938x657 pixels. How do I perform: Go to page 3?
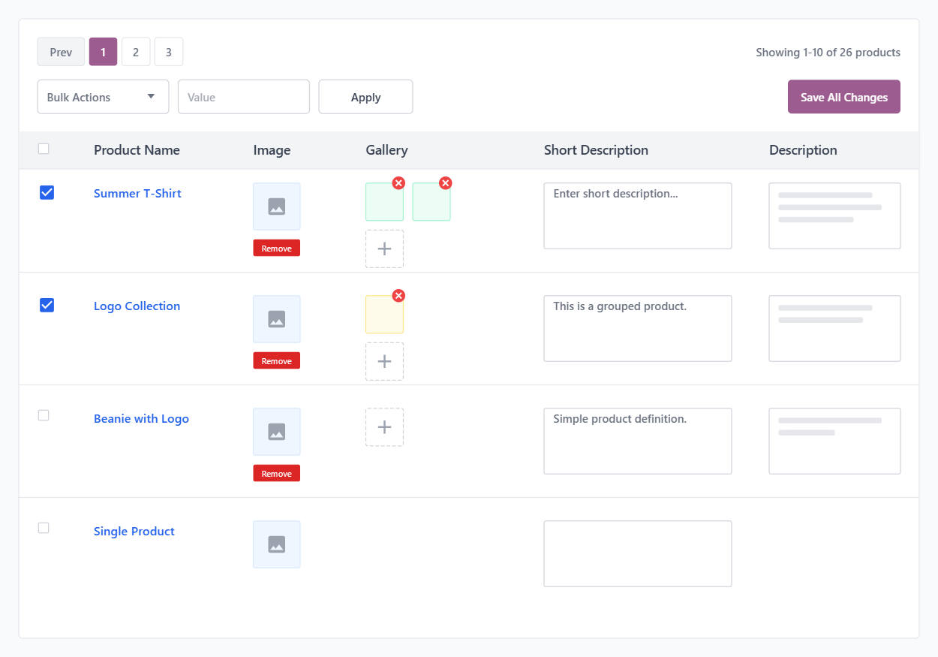(x=169, y=52)
